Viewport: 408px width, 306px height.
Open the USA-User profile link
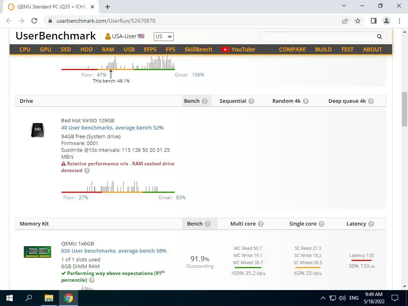tap(125, 36)
